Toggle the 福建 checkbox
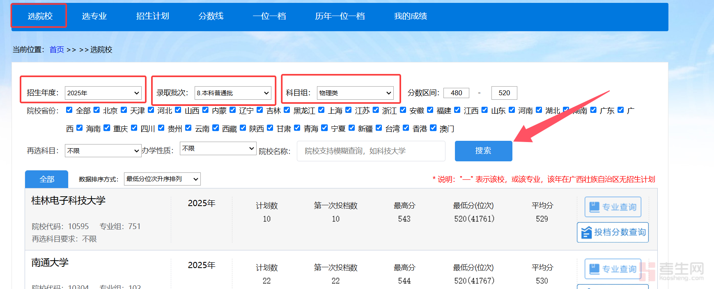714x289 pixels. (430, 110)
